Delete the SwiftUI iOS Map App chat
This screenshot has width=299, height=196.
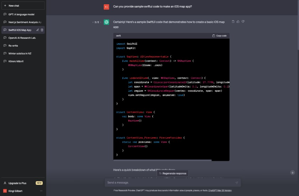(42, 30)
